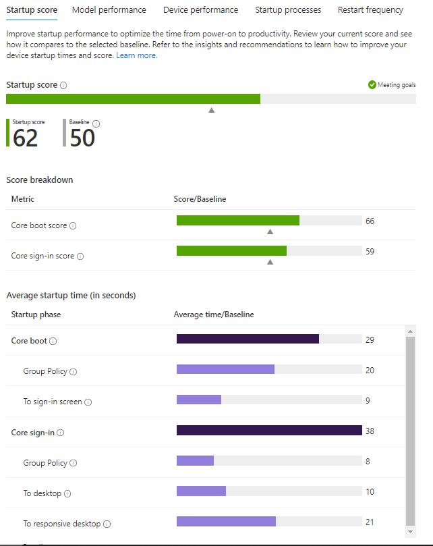Viewport: 433px width, 546px height.
Task: Click info icon beside To responsive desktop
Action: point(107,524)
